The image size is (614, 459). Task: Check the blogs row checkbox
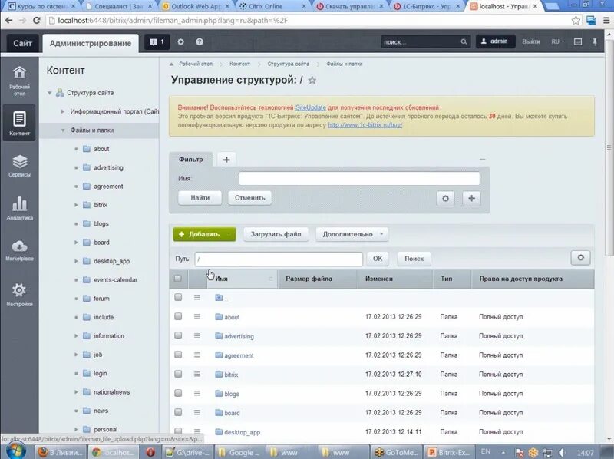pos(178,393)
